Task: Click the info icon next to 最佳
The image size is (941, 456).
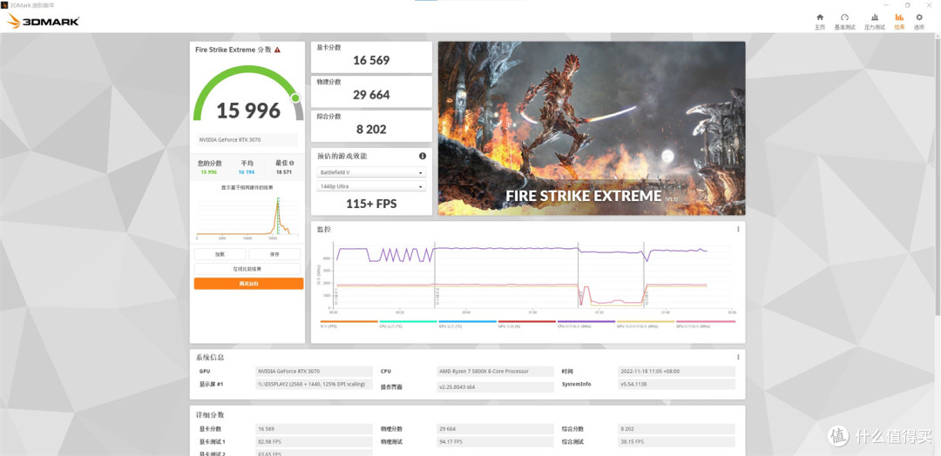Action: click(x=292, y=163)
